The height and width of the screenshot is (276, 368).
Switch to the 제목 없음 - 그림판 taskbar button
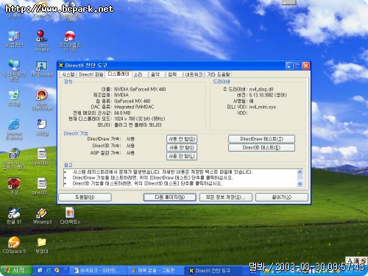(155, 271)
